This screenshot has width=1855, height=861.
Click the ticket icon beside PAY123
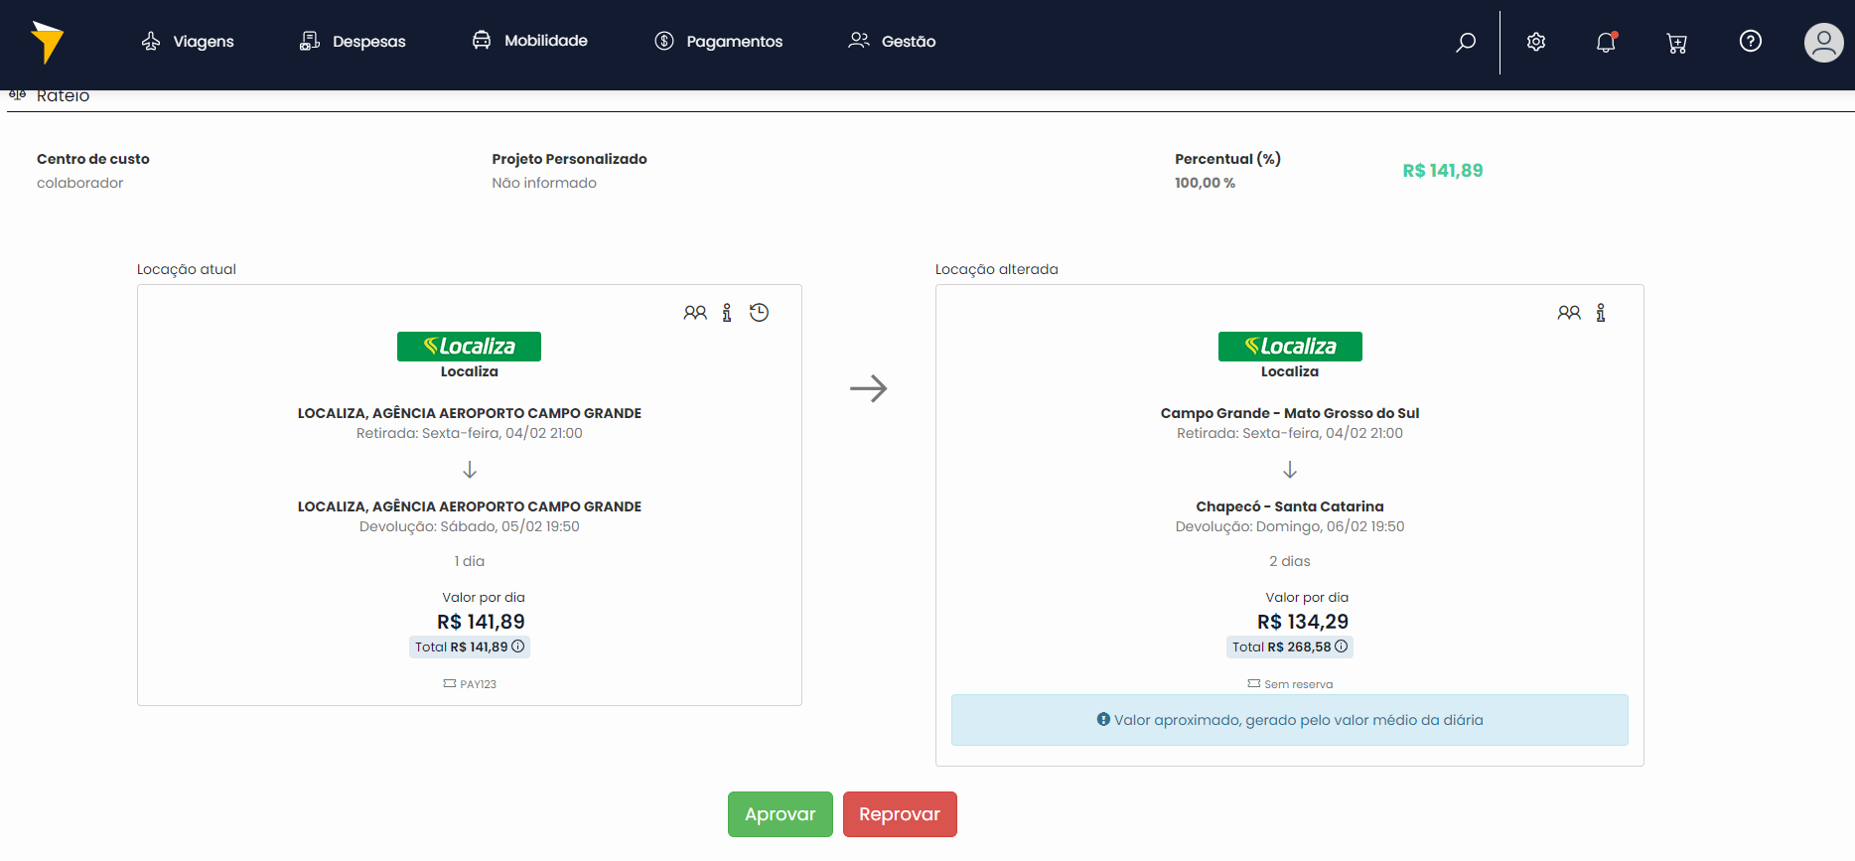click(450, 683)
